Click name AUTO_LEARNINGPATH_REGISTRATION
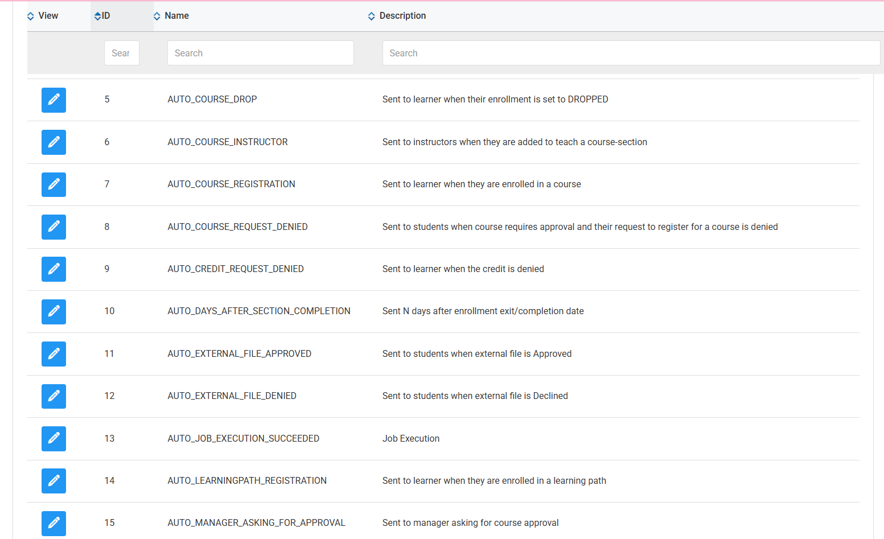Image resolution: width=884 pixels, height=539 pixels. tap(247, 481)
